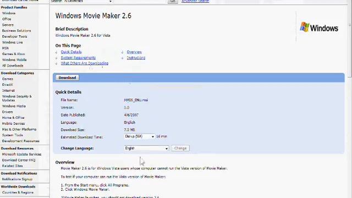This screenshot has width=352, height=198.
Task: Click the Windows Movie Maker 2.6 heading
Action: (x=93, y=16)
